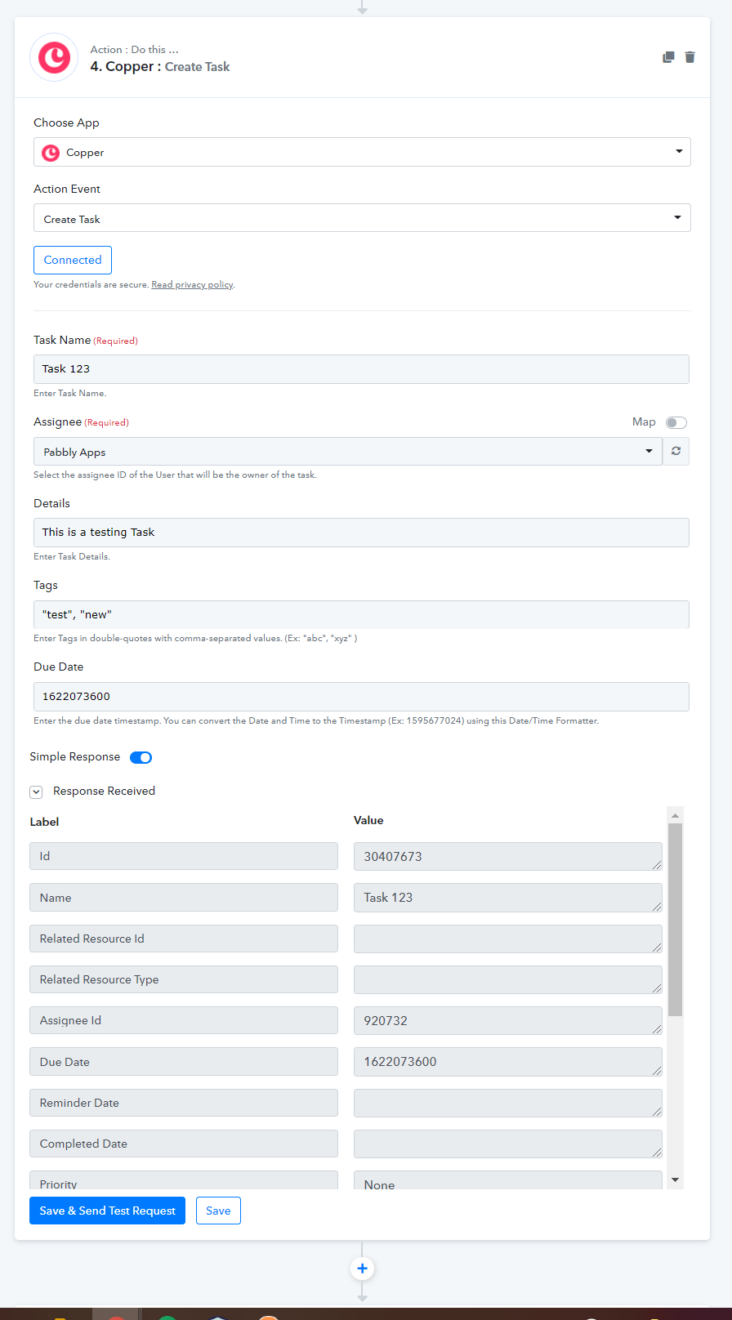Viewport: 732px width, 1320px height.
Task: Click the scroll-down arrow in response panel
Action: [675, 1180]
